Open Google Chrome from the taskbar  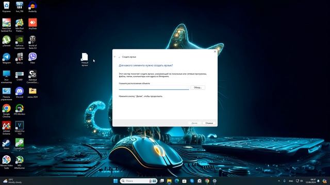[207, 181]
